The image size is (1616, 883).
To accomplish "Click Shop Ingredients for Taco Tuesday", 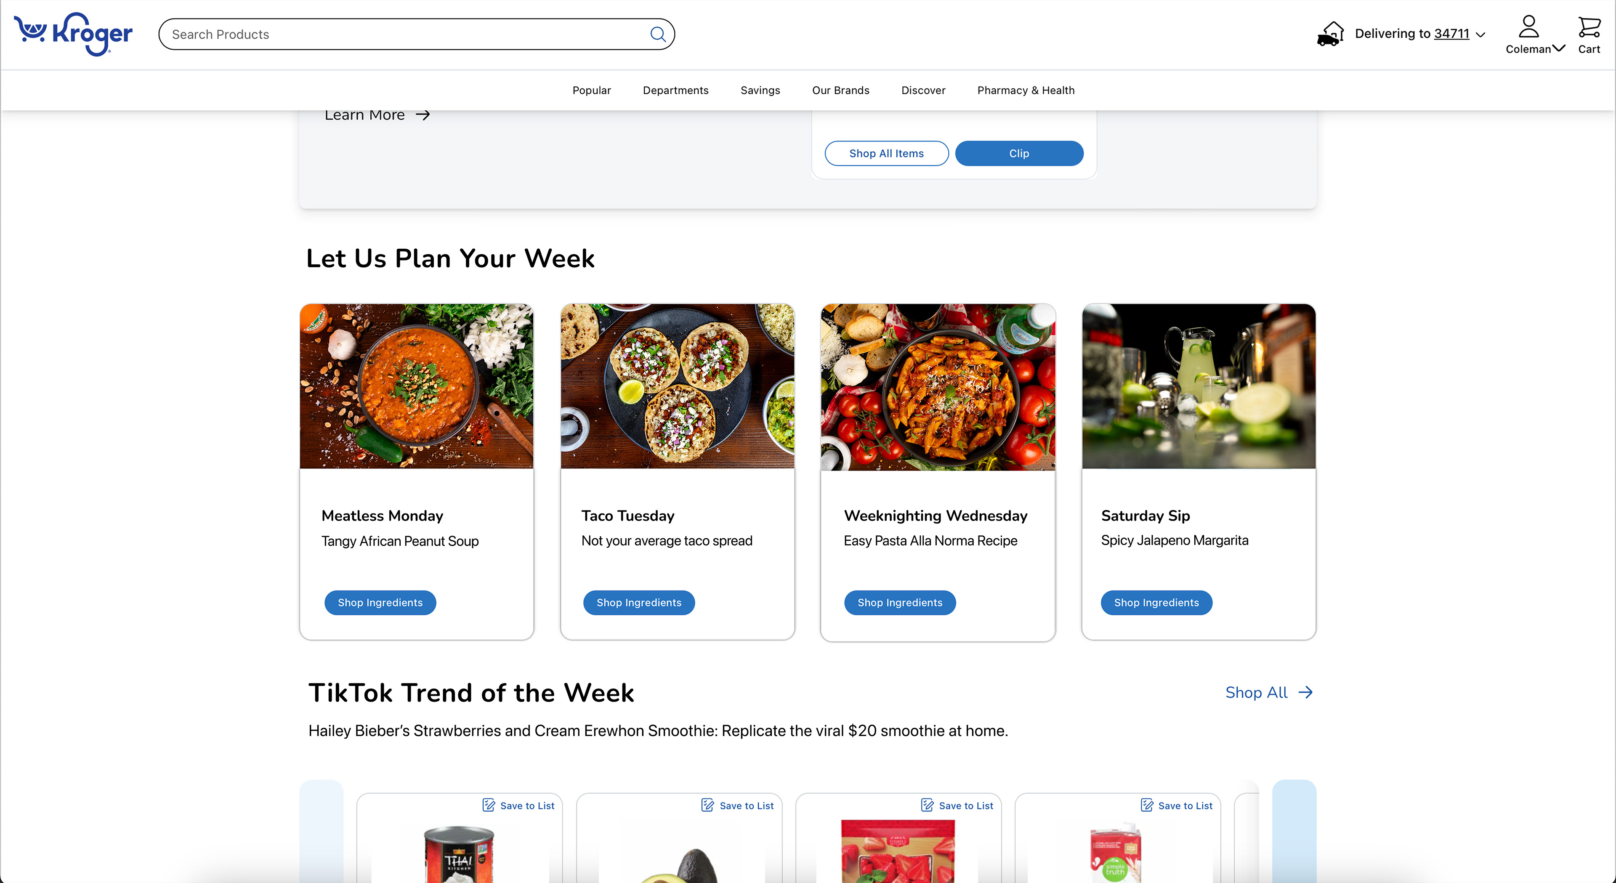I will coord(639,602).
